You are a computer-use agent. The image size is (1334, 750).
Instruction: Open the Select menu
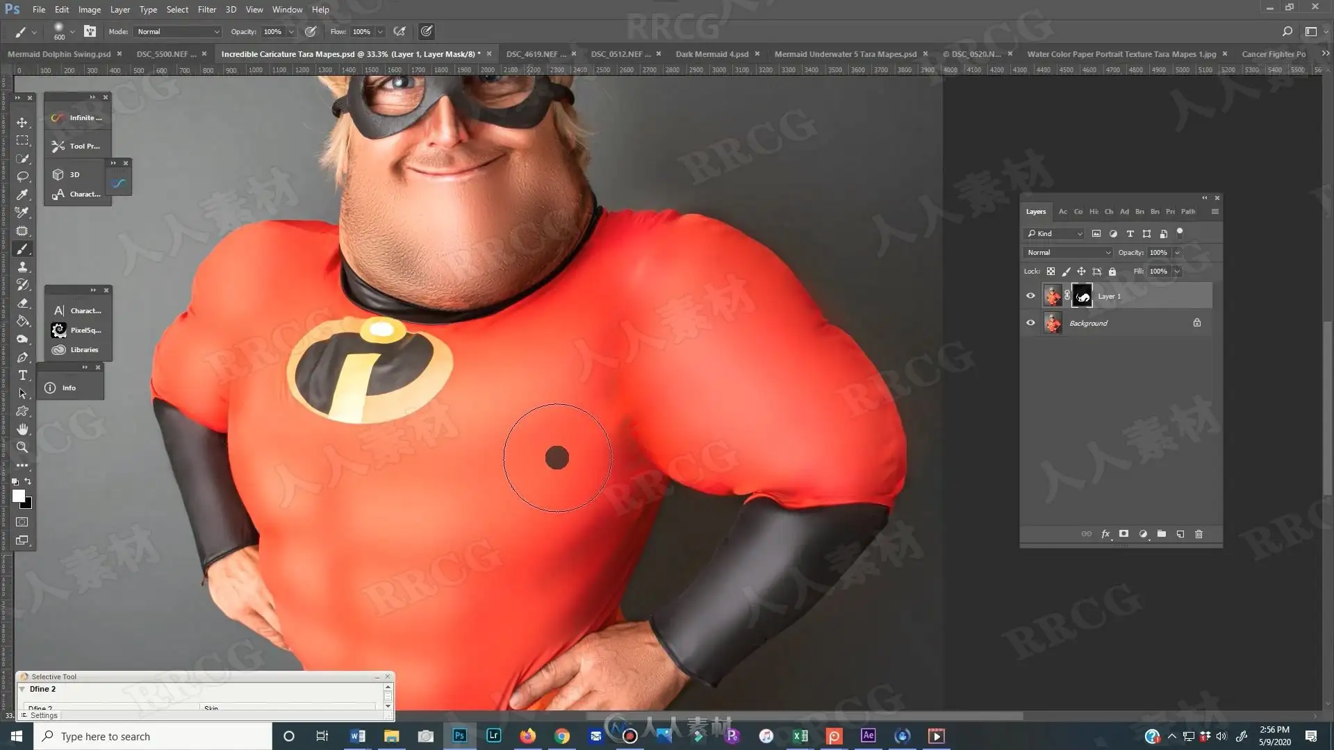click(x=177, y=10)
